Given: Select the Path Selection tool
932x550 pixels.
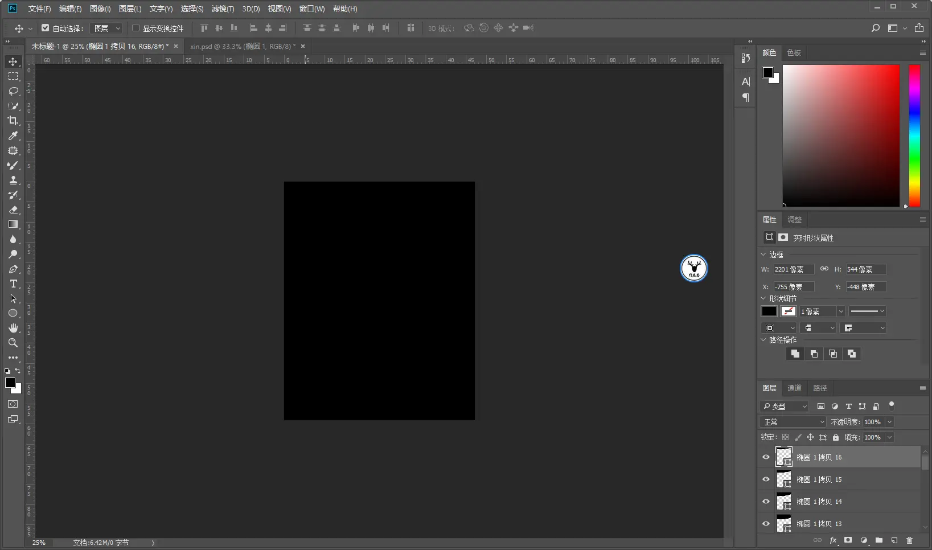Looking at the screenshot, I should 13,298.
